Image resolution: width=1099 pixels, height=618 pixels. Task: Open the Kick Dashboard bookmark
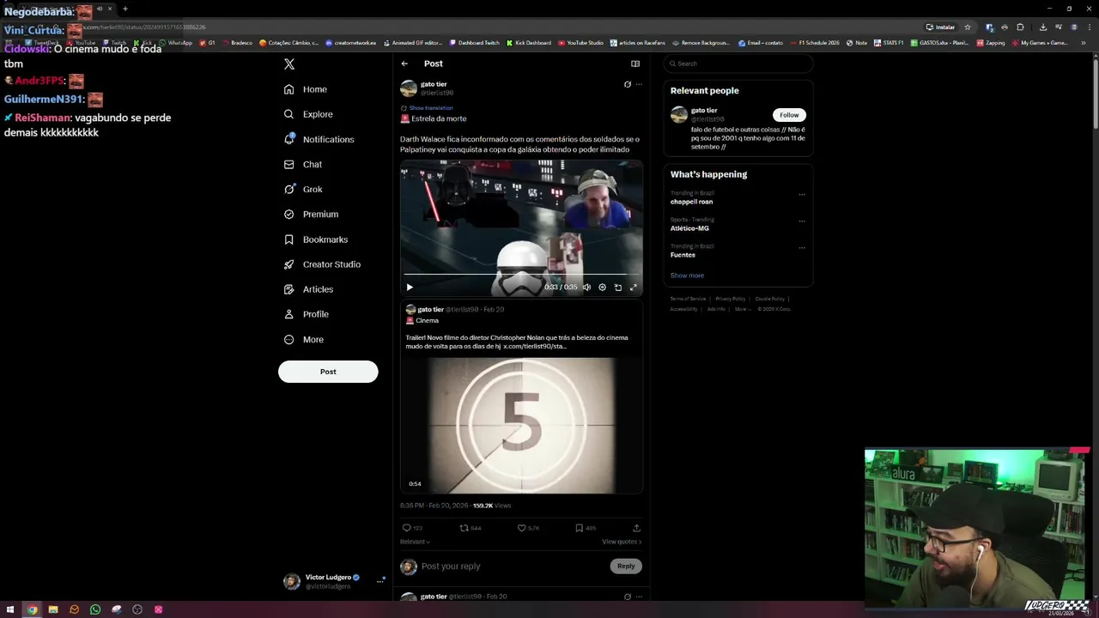[x=529, y=43]
